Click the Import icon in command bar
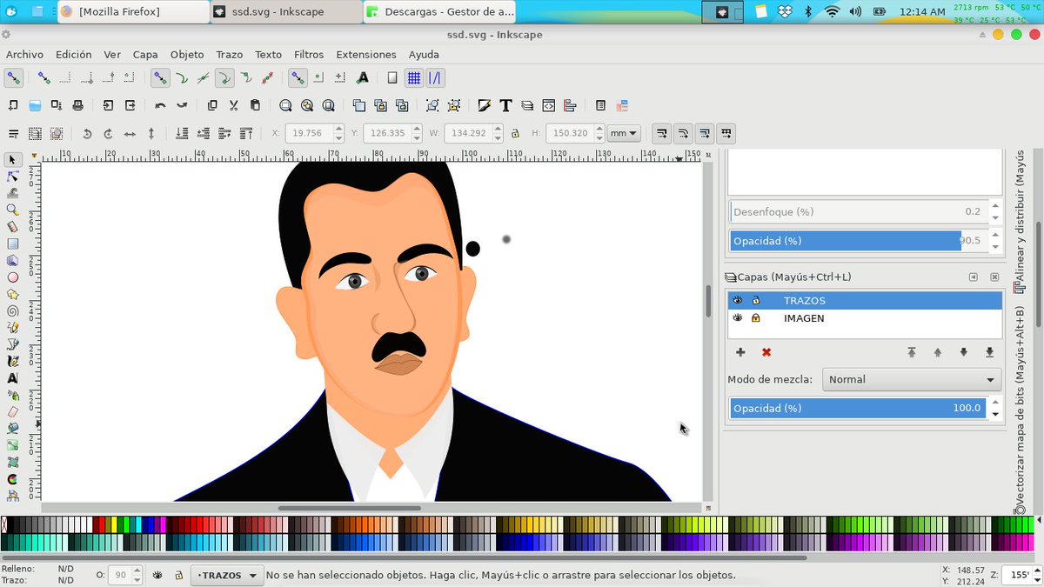1044x587 pixels. tap(108, 105)
